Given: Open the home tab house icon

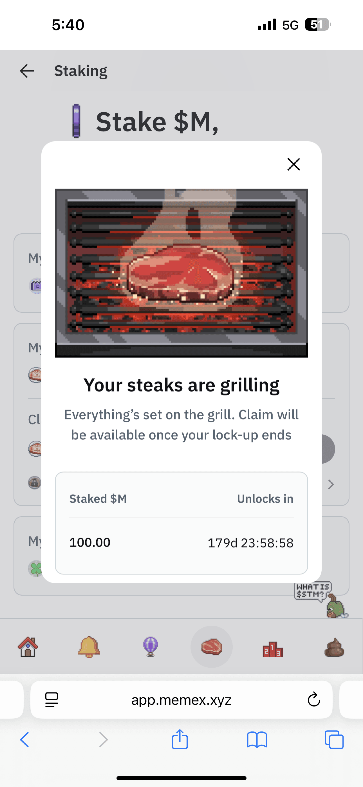Looking at the screenshot, I should coord(28,647).
